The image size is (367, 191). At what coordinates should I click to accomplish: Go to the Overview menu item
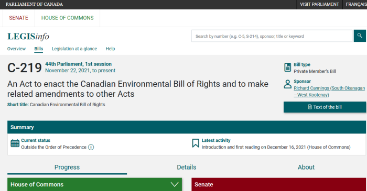pos(16,49)
